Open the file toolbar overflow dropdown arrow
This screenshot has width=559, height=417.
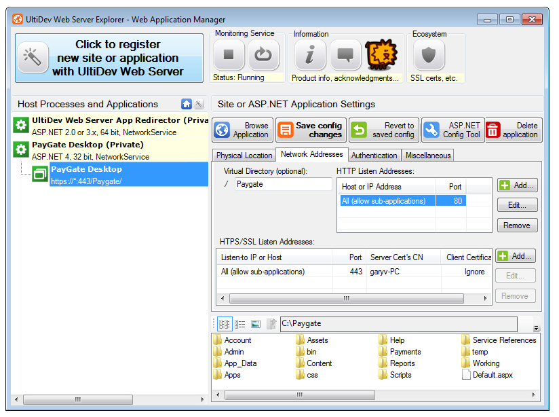(536, 328)
